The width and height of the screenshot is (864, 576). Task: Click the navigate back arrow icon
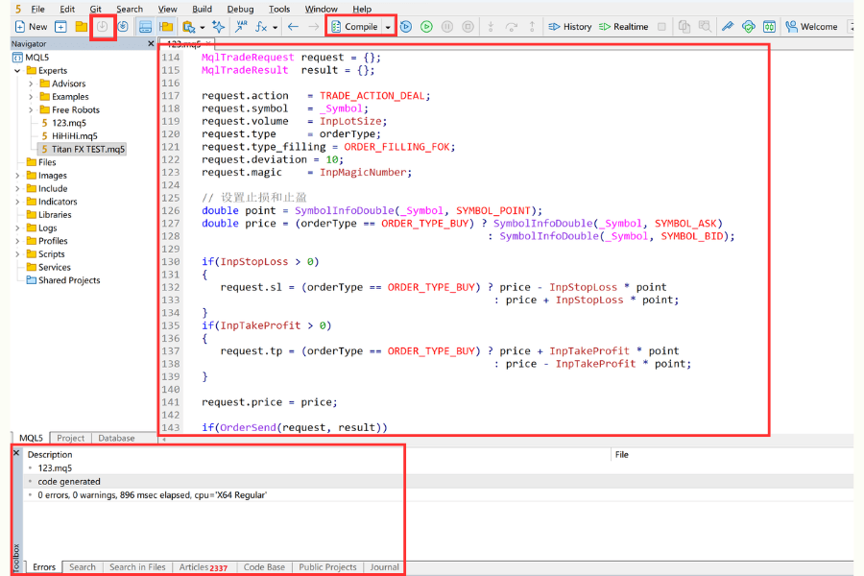(293, 27)
